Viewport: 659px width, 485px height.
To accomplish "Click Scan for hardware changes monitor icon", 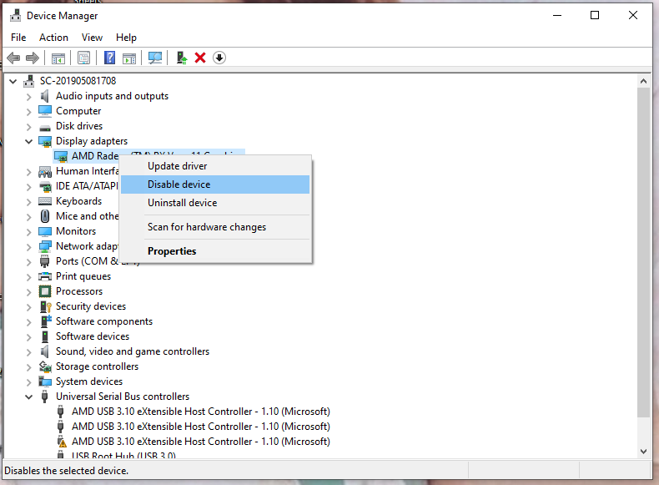I will click(x=154, y=58).
